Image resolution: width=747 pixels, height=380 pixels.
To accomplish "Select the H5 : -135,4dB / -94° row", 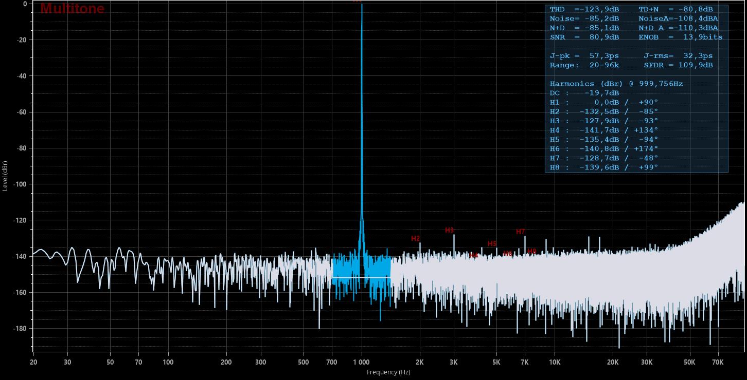I will (x=604, y=140).
